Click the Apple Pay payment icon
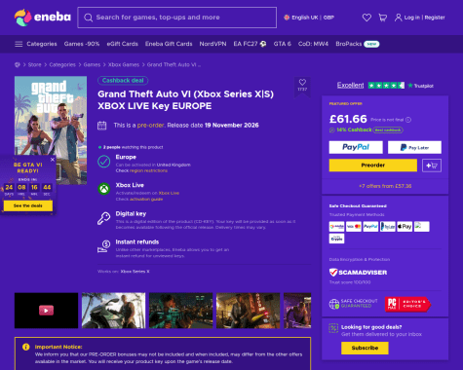 pyautogui.click(x=405, y=226)
